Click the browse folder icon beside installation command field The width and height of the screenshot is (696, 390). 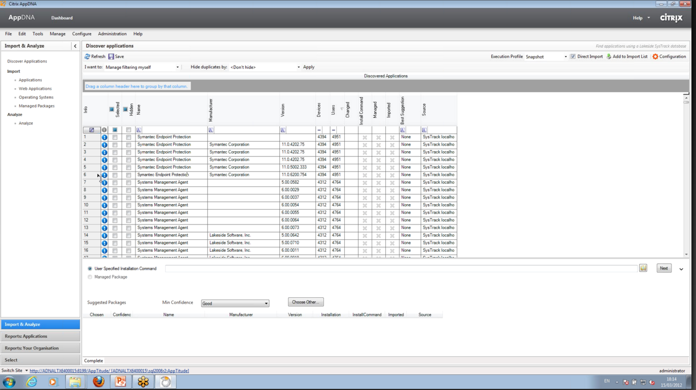[643, 268]
